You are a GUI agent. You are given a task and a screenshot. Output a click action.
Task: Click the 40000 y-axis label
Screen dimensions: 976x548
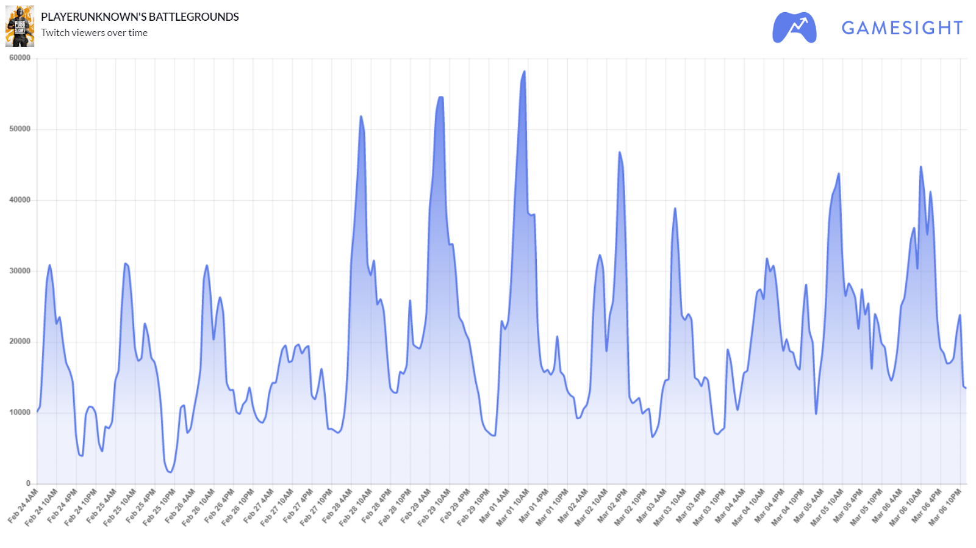coord(20,200)
